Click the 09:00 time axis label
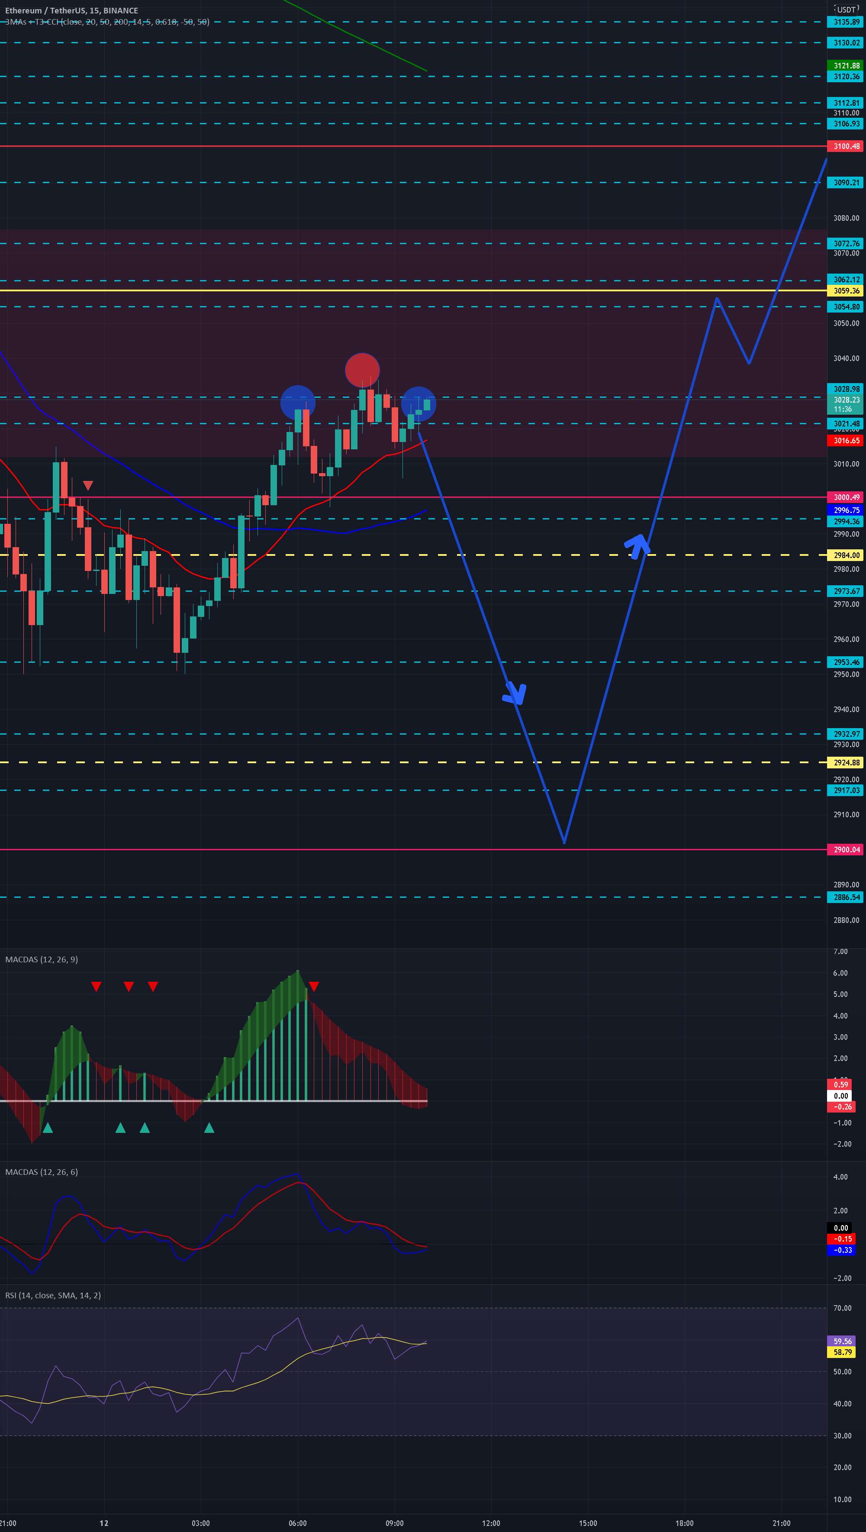This screenshot has width=866, height=1532. (394, 1523)
